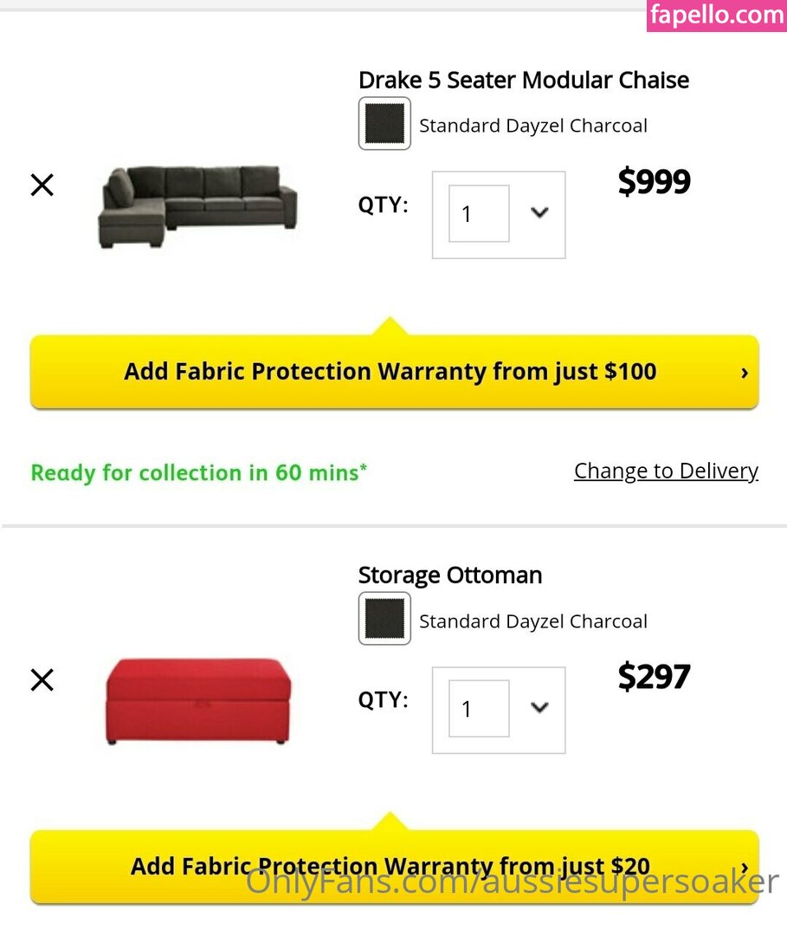Expand quantity dropdown arrow for the chaise
The image size is (787, 936).
pos(539,212)
